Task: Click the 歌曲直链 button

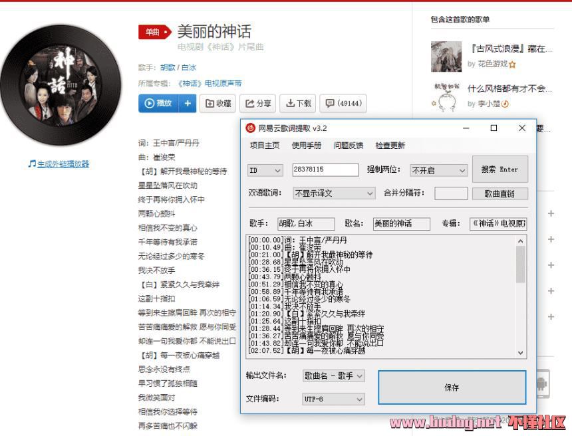Action: click(x=500, y=193)
